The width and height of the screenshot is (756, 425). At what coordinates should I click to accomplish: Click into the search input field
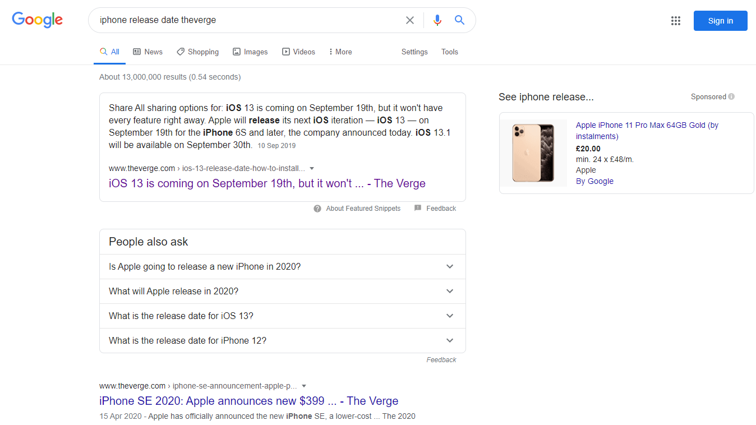pyautogui.click(x=247, y=20)
